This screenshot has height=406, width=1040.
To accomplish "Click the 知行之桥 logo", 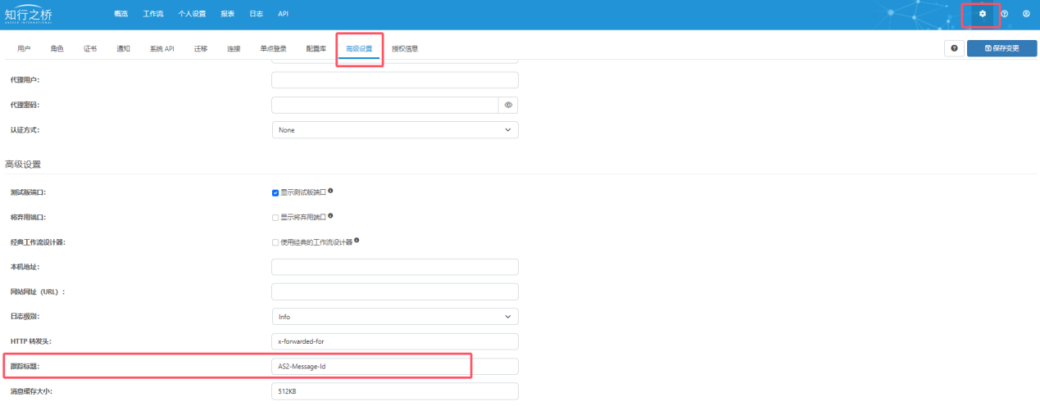I will click(39, 14).
